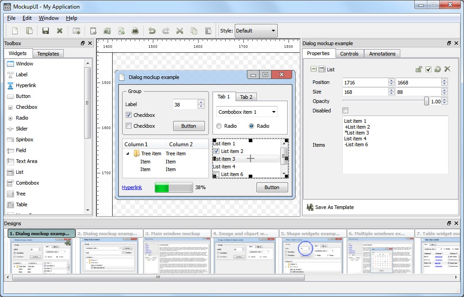Paste from clipboard via toolbar icon
The height and width of the screenshot is (297, 464).
208,31
